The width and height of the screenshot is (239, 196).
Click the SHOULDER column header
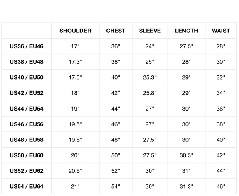pyautogui.click(x=75, y=31)
